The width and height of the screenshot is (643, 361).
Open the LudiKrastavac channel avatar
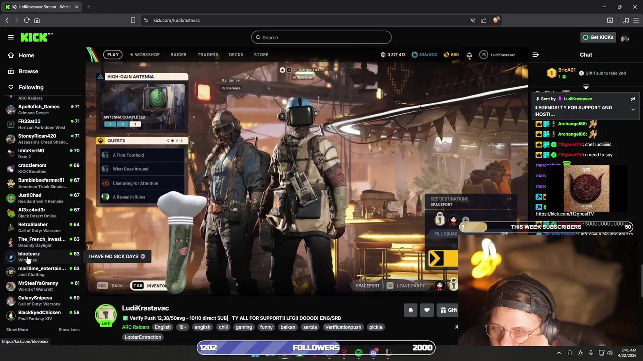click(x=106, y=315)
